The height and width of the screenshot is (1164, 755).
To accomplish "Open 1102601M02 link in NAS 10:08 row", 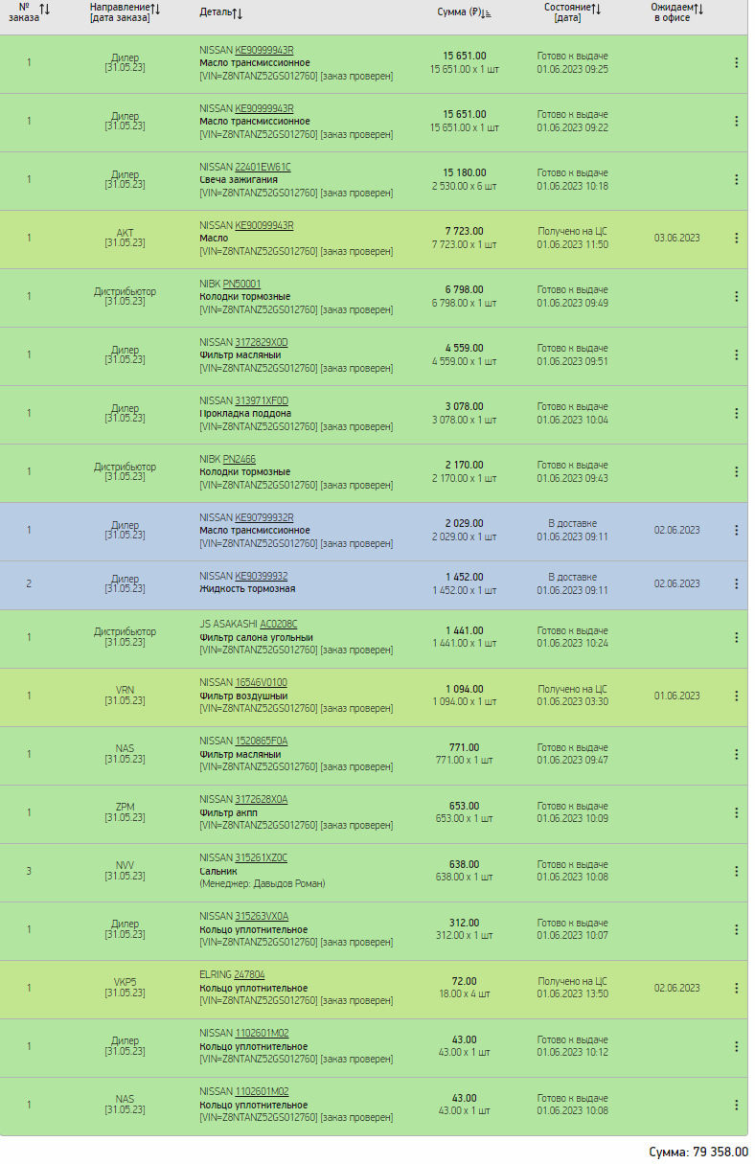I will point(262,1091).
